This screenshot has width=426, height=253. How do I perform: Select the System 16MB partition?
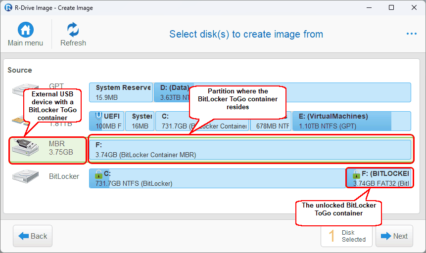pos(140,121)
